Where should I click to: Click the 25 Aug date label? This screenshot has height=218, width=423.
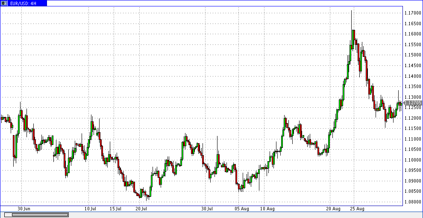358,209
